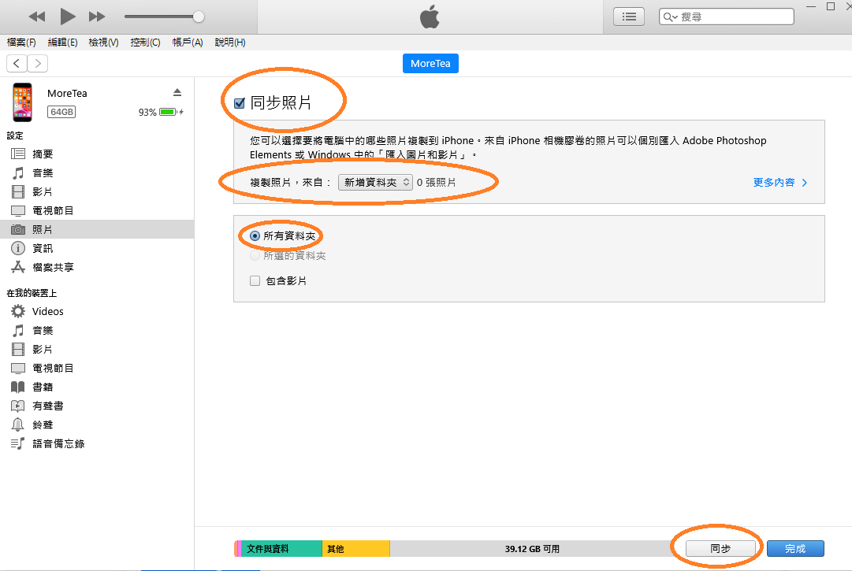Enable the 包含影片 checkbox
Image resolution: width=852 pixels, height=571 pixels.
[x=255, y=280]
